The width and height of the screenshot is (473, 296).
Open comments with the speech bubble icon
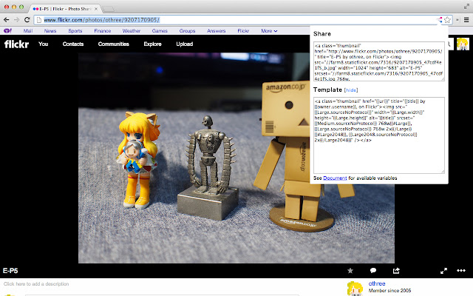coord(373,271)
